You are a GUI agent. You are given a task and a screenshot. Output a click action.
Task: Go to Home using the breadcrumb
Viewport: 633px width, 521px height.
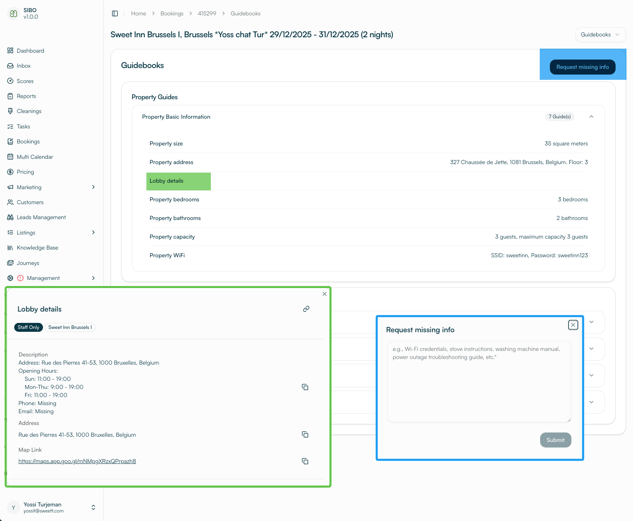point(138,13)
